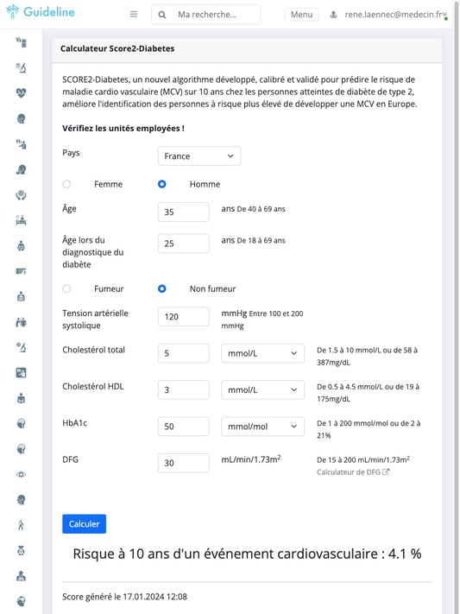Click the DFG value input field
Viewport: 460px width, 614px height.
184,463
